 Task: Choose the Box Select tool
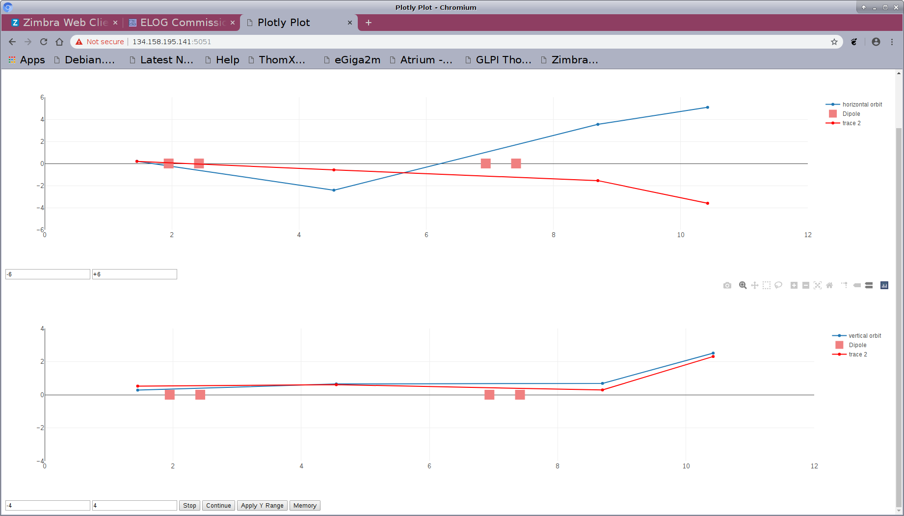[767, 285]
